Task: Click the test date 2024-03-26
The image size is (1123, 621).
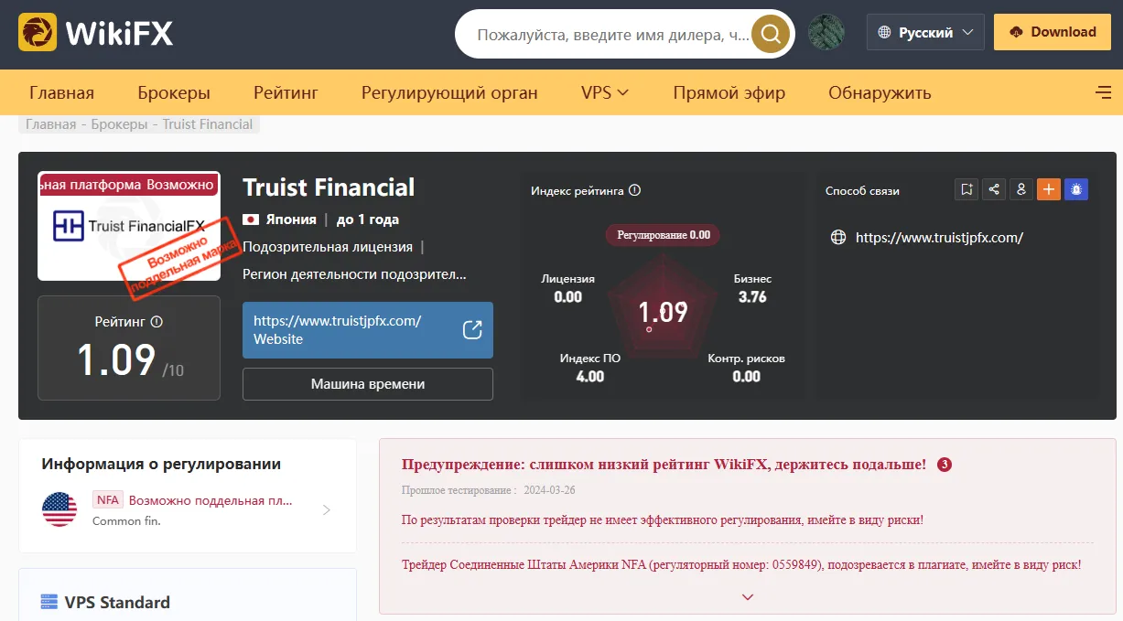Action: coord(550,490)
